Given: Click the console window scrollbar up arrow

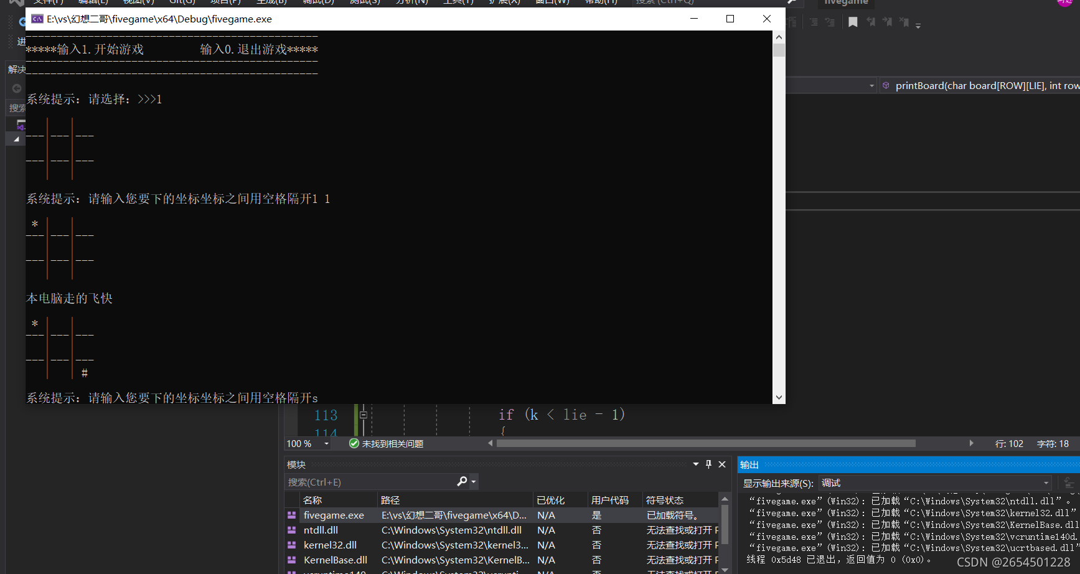Looking at the screenshot, I should coord(779,37).
